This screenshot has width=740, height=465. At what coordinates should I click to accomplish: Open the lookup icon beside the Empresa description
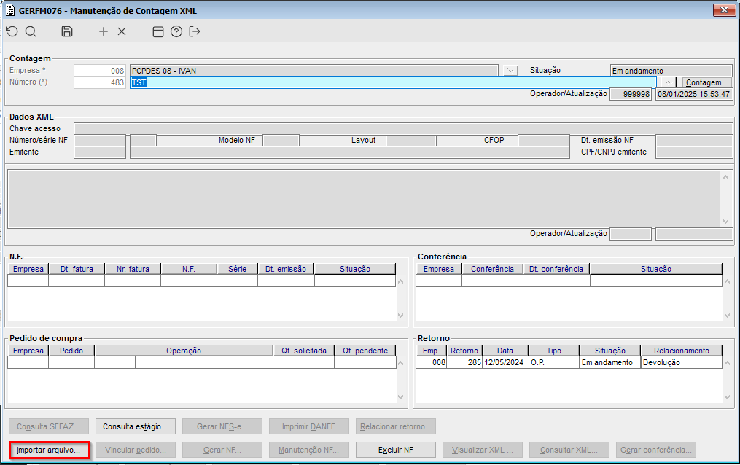tap(510, 71)
